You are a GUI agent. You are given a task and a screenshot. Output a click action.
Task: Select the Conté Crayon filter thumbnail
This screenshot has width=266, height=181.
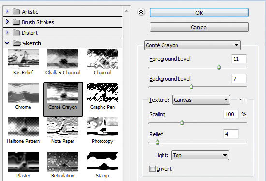pos(63,93)
